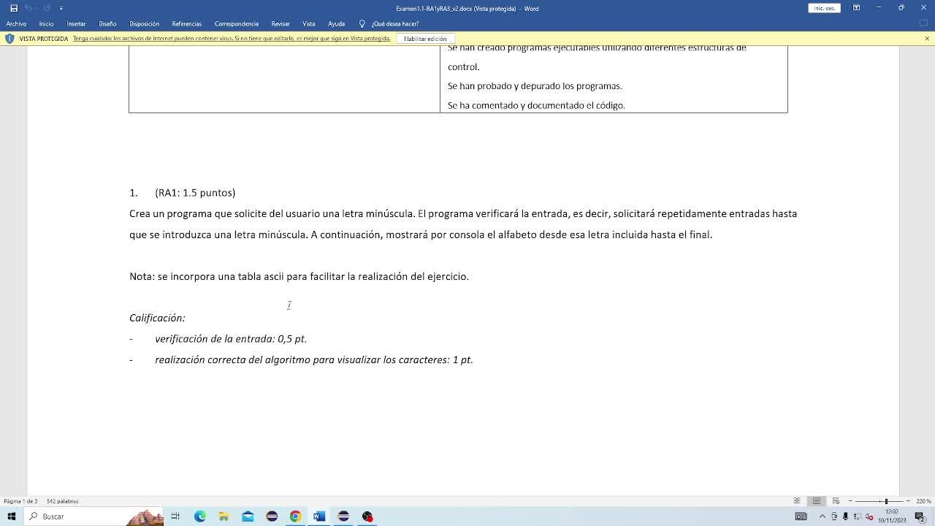This screenshot has width=935, height=526.
Task: Open File Explorer from the taskbar
Action: [x=224, y=517]
